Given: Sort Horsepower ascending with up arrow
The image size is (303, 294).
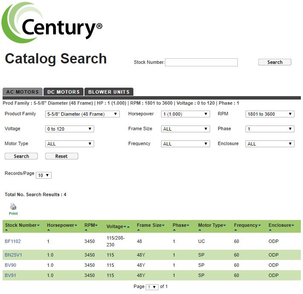Looking at the screenshot, I should (x=48, y=230).
